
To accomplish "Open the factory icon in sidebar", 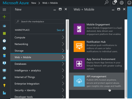I will pos(4,93).
